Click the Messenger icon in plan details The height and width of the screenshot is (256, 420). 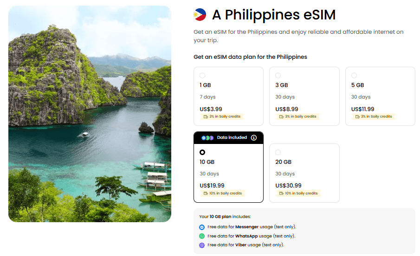coord(202,227)
